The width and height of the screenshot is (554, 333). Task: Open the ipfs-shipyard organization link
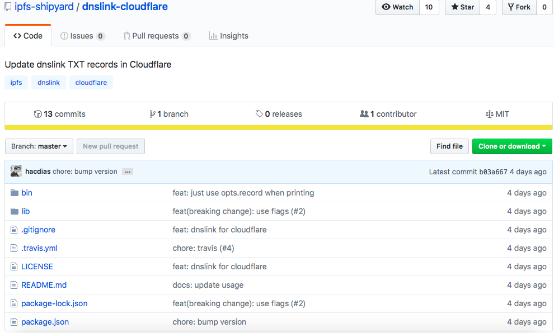pos(44,7)
